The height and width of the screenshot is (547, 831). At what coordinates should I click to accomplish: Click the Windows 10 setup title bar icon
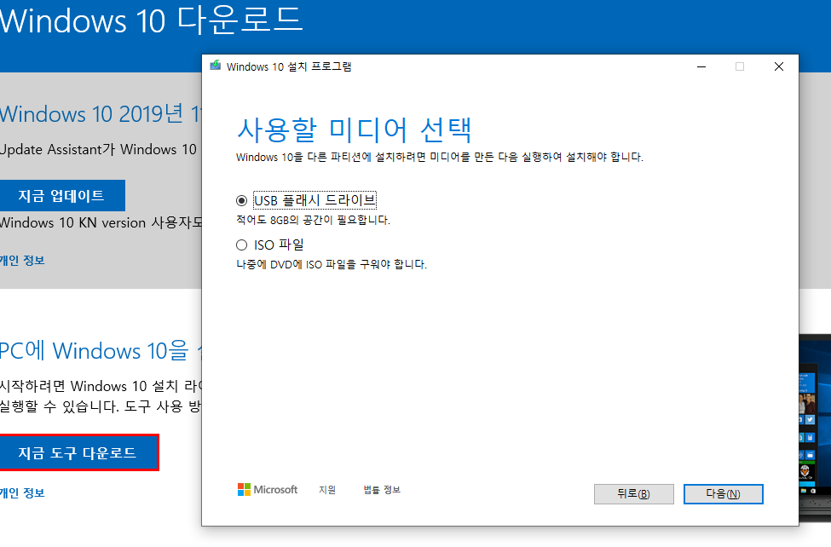click(x=215, y=66)
